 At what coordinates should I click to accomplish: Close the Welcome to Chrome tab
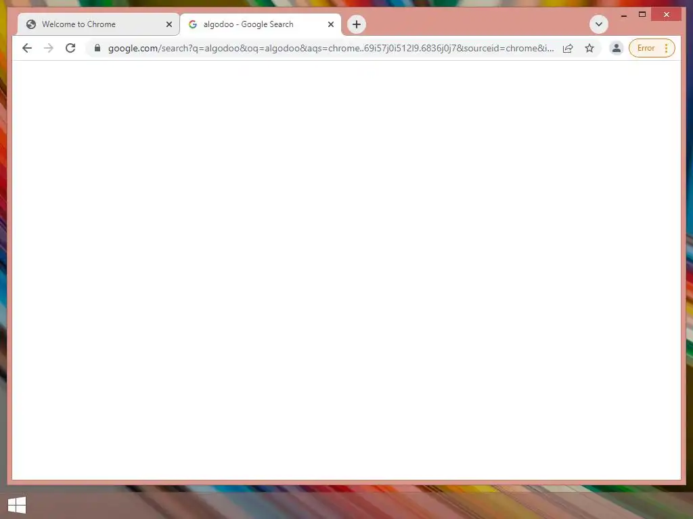click(169, 24)
